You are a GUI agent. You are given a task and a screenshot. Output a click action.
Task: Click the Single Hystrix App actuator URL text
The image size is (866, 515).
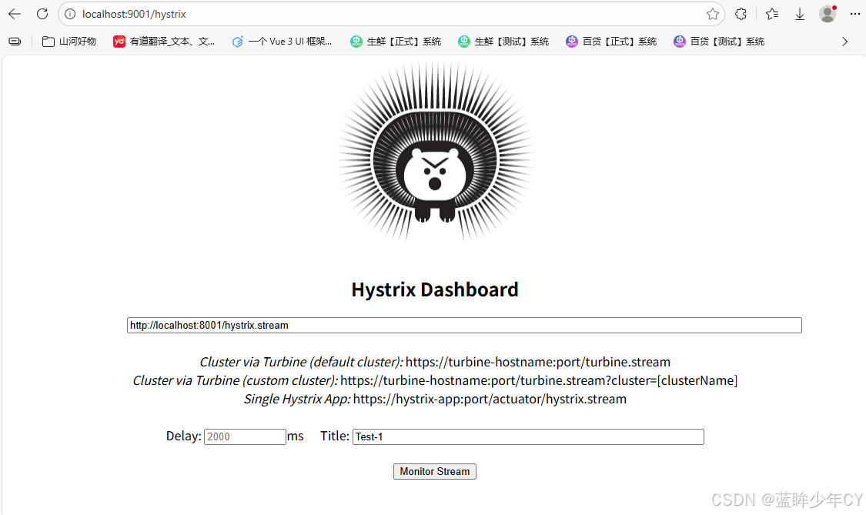[x=490, y=399]
